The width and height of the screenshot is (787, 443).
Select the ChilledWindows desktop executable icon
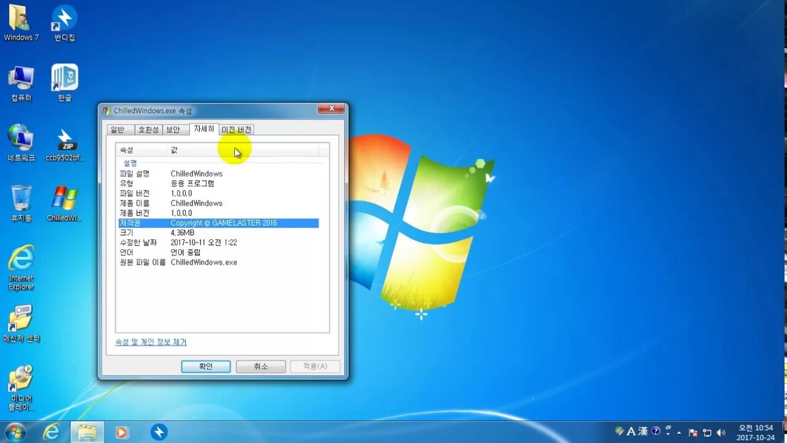click(x=65, y=204)
